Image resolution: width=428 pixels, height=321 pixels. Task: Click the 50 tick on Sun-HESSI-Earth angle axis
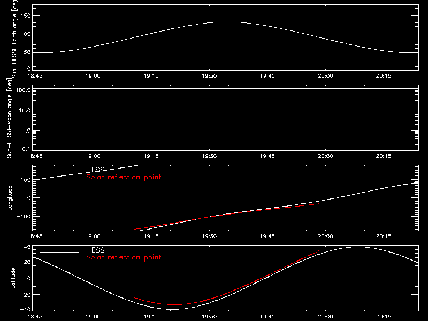27,52
